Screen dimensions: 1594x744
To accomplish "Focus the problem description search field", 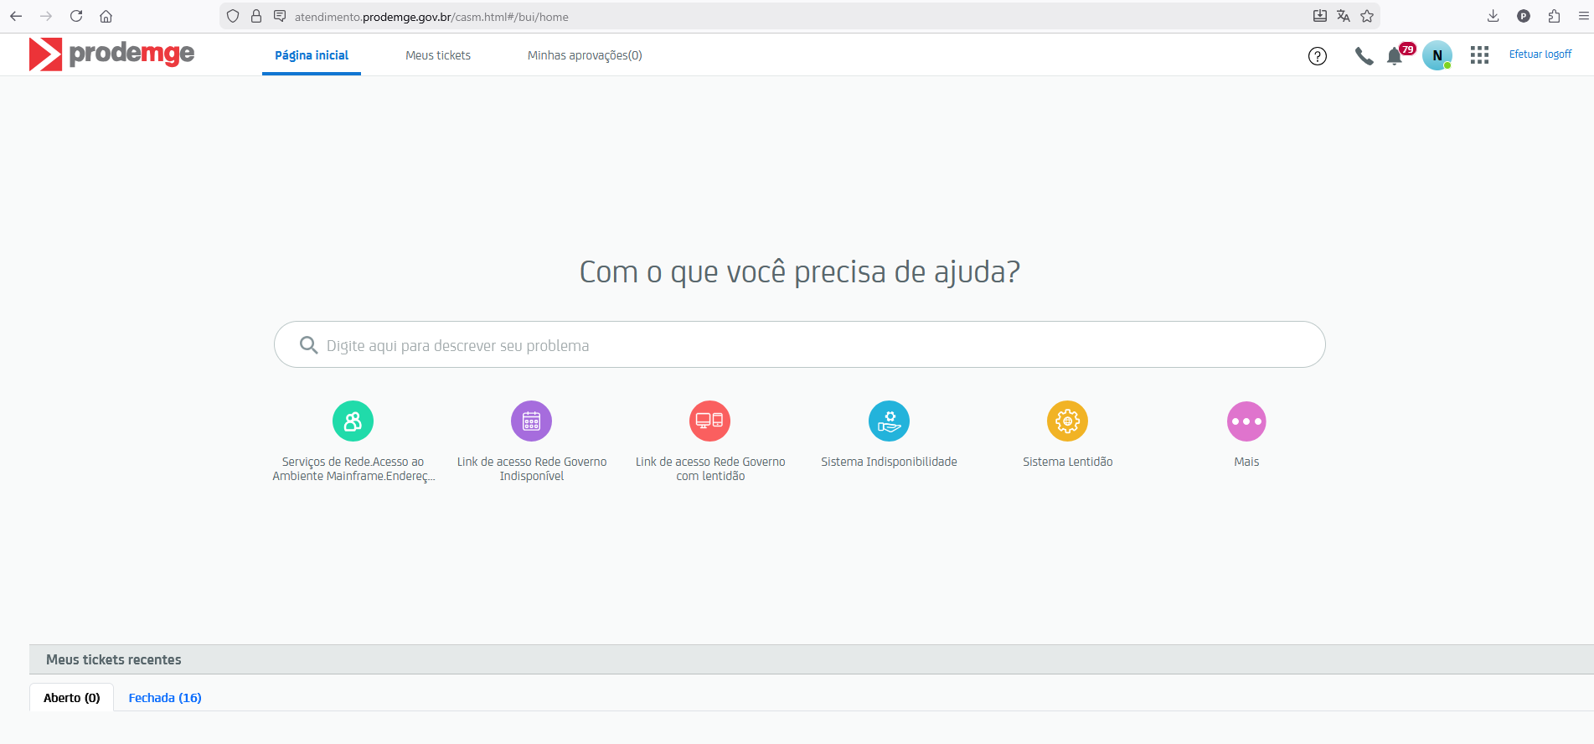I will coord(800,344).
